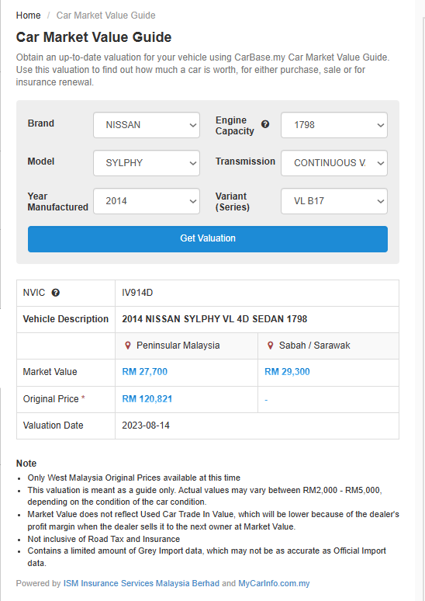Click the Brand field label

pyautogui.click(x=41, y=123)
